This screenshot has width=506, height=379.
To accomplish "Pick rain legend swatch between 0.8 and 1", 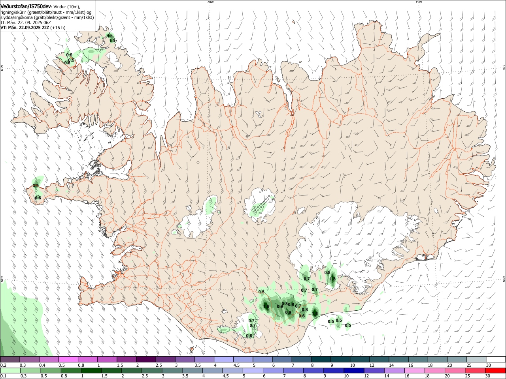I will [x=71, y=370].
